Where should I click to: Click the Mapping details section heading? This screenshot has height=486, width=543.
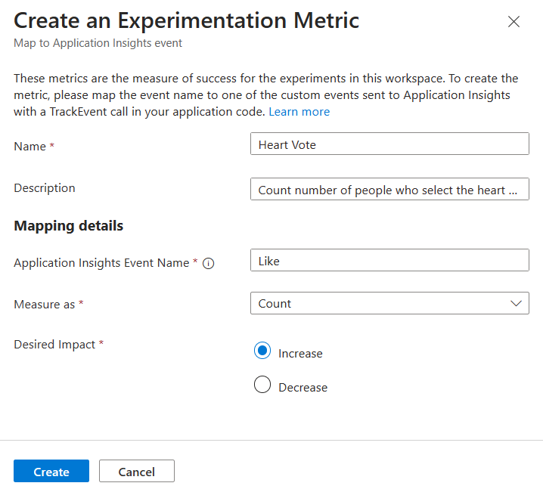point(69,225)
